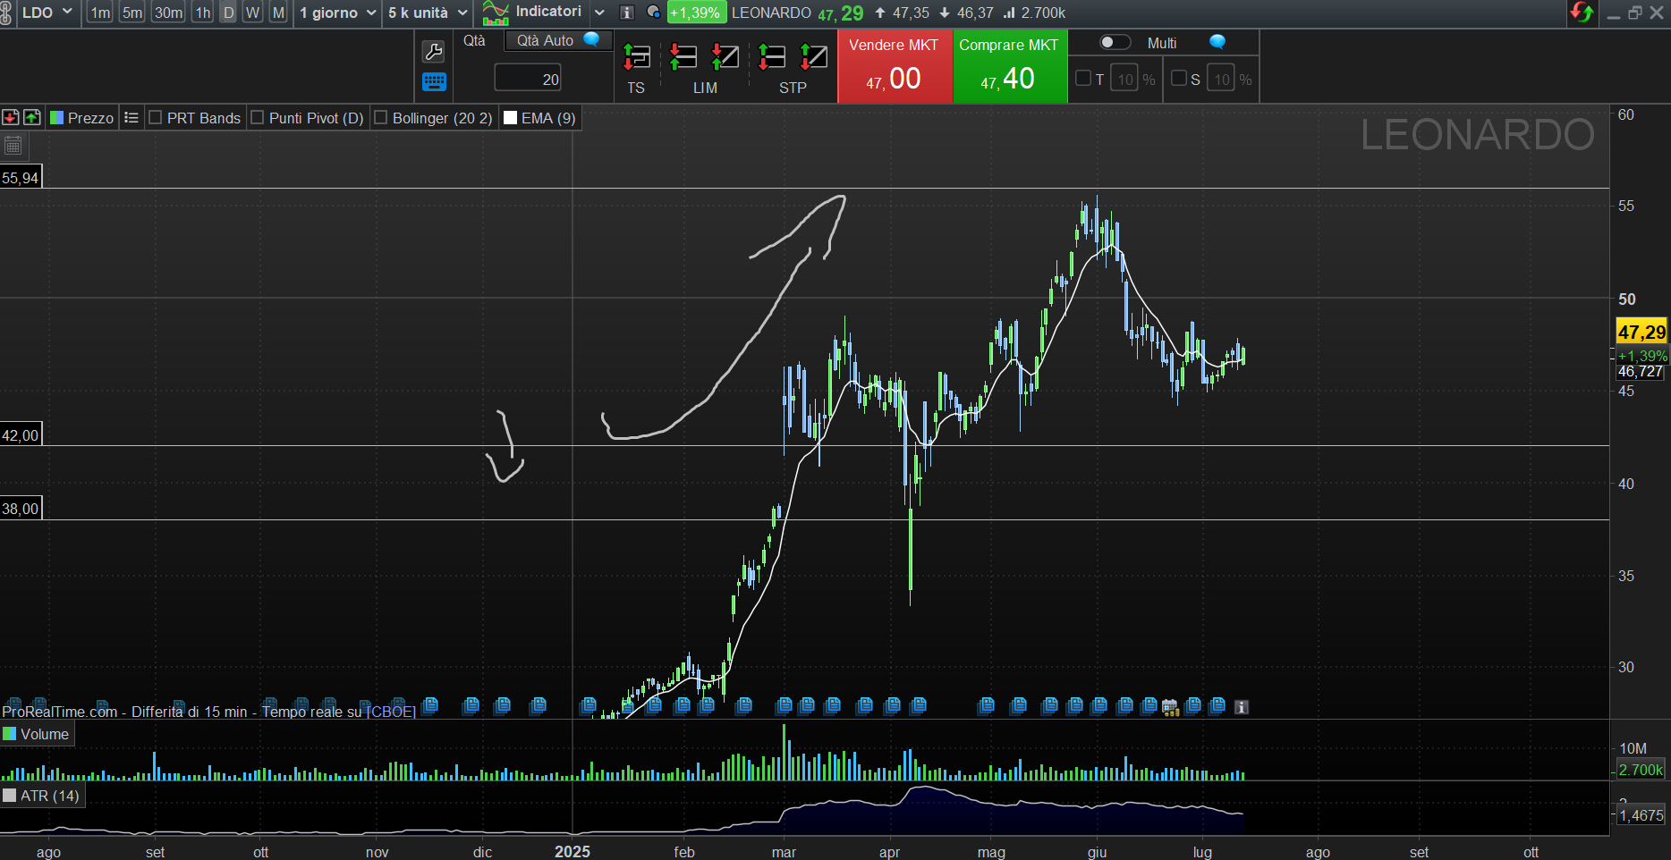Image resolution: width=1671 pixels, height=860 pixels.
Task: Click the 2.700k volume value label
Action: coord(1641,770)
